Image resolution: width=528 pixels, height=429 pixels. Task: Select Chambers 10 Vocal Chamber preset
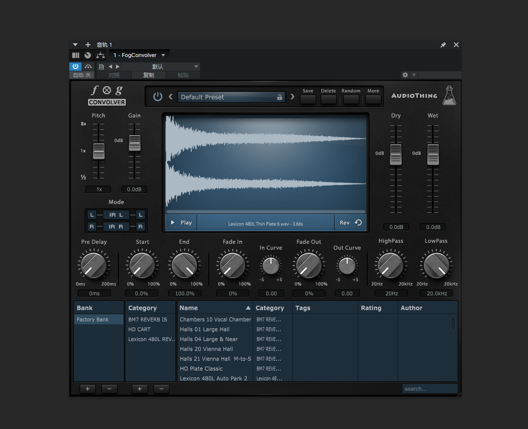pos(215,319)
